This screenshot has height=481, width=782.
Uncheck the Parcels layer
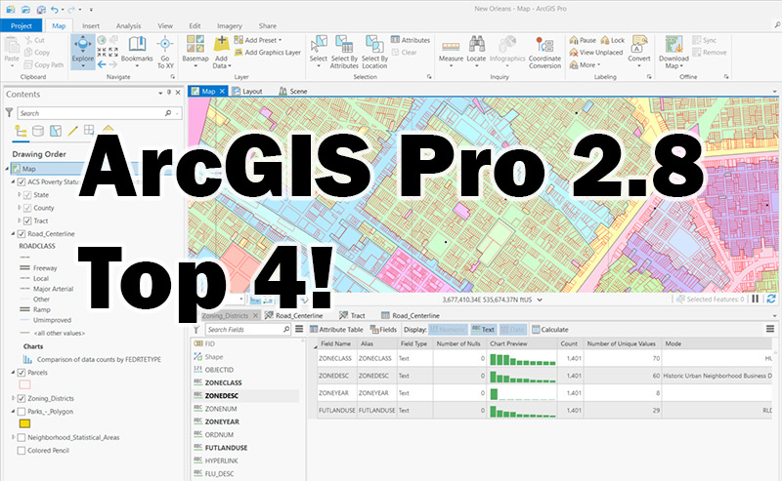(x=22, y=373)
